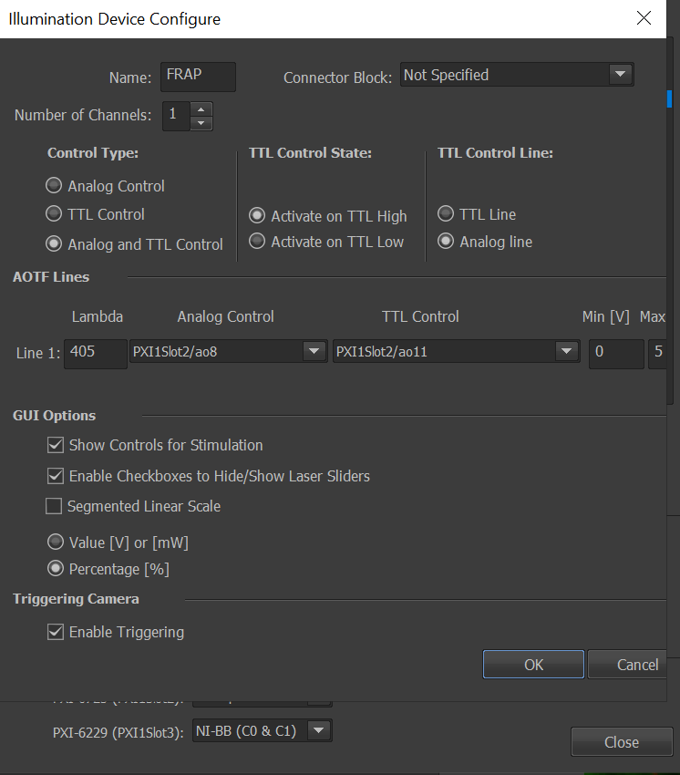Screen dimensions: 680x775
Task: Select Value [V] or [mW] option
Action: (55, 542)
